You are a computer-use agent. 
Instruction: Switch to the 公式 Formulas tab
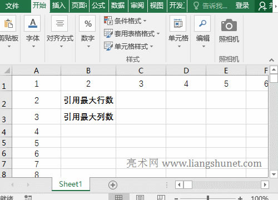tap(98, 6)
